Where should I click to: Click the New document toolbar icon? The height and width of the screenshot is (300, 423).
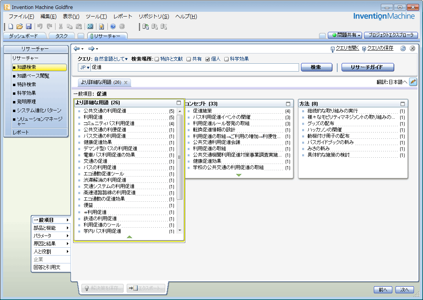click(11, 26)
